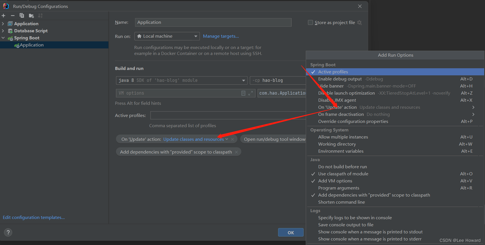This screenshot has height=245, width=485.
Task: Select Working directory option
Action: pos(395,144)
